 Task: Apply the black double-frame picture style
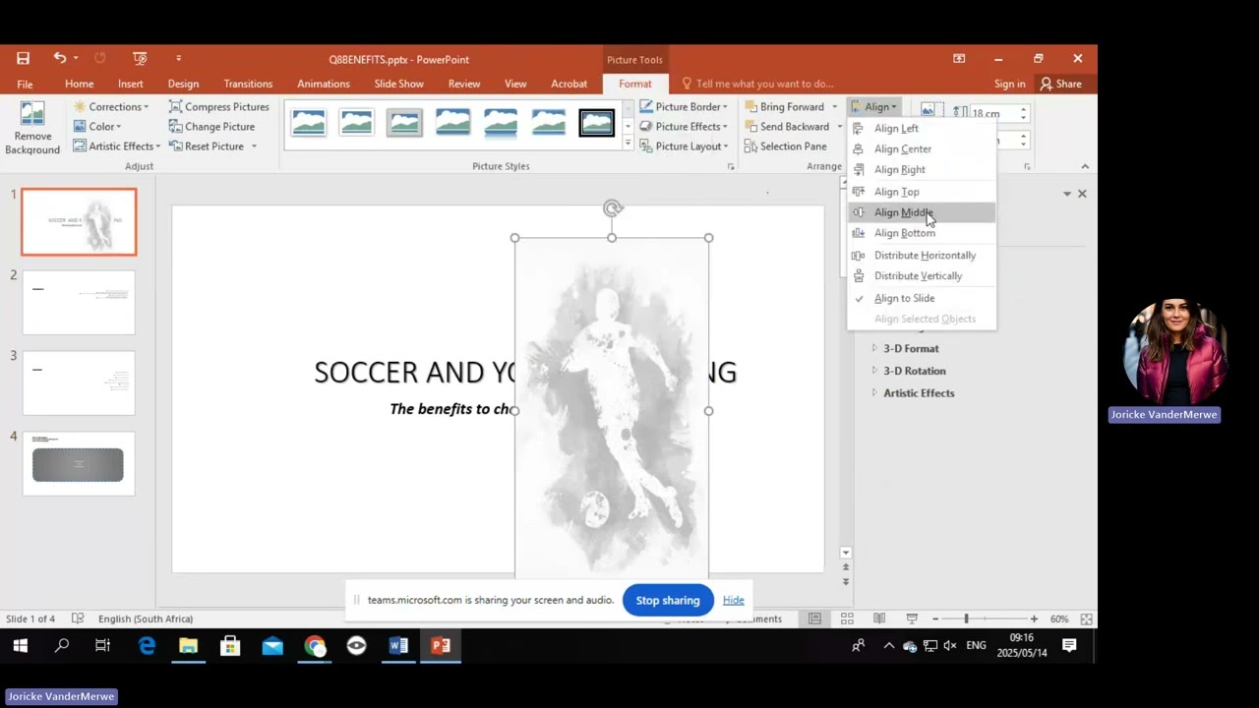[596, 123]
